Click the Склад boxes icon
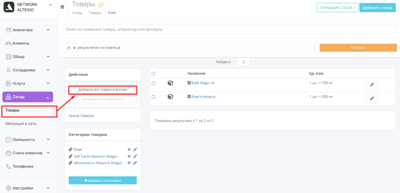The image size is (400, 193). (8, 97)
